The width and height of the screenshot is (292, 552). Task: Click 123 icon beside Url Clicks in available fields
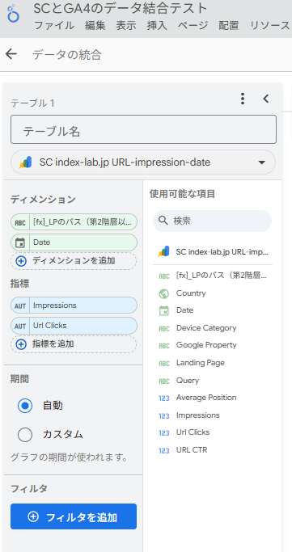click(x=164, y=433)
